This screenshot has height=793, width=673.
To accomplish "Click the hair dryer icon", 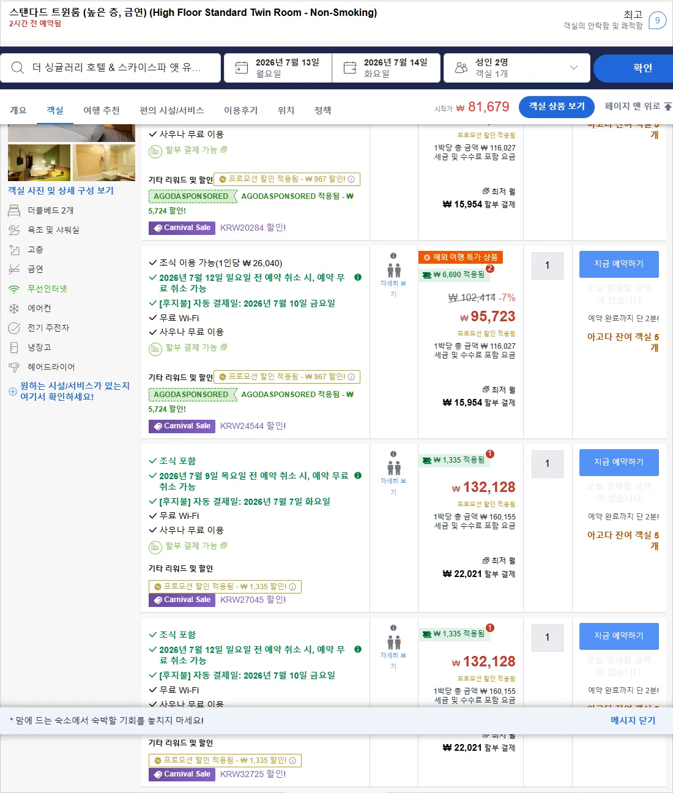I will click(x=14, y=367).
